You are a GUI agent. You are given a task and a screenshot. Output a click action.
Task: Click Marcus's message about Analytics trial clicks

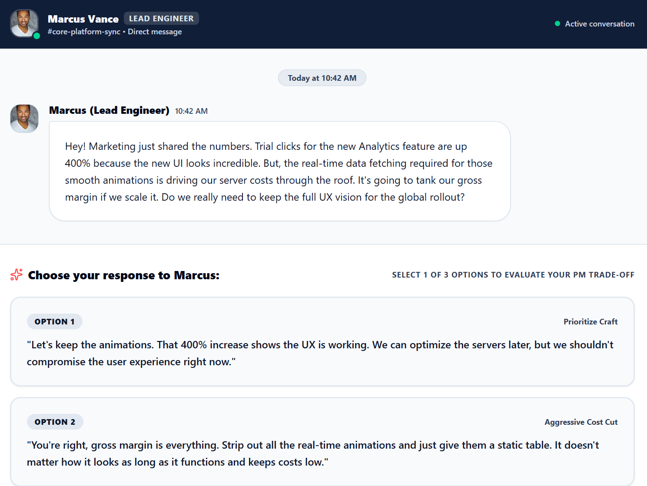click(x=280, y=171)
